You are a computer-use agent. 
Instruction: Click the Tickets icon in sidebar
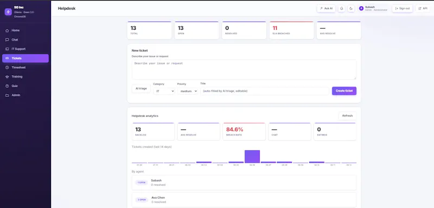pyautogui.click(x=7, y=58)
